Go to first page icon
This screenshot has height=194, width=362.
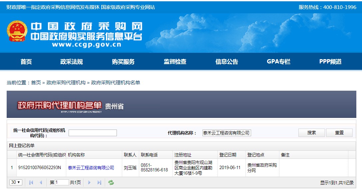tap(31, 182)
